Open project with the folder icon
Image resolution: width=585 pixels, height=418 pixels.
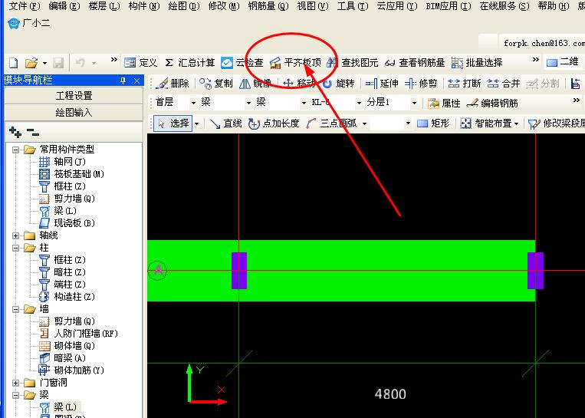[31, 63]
